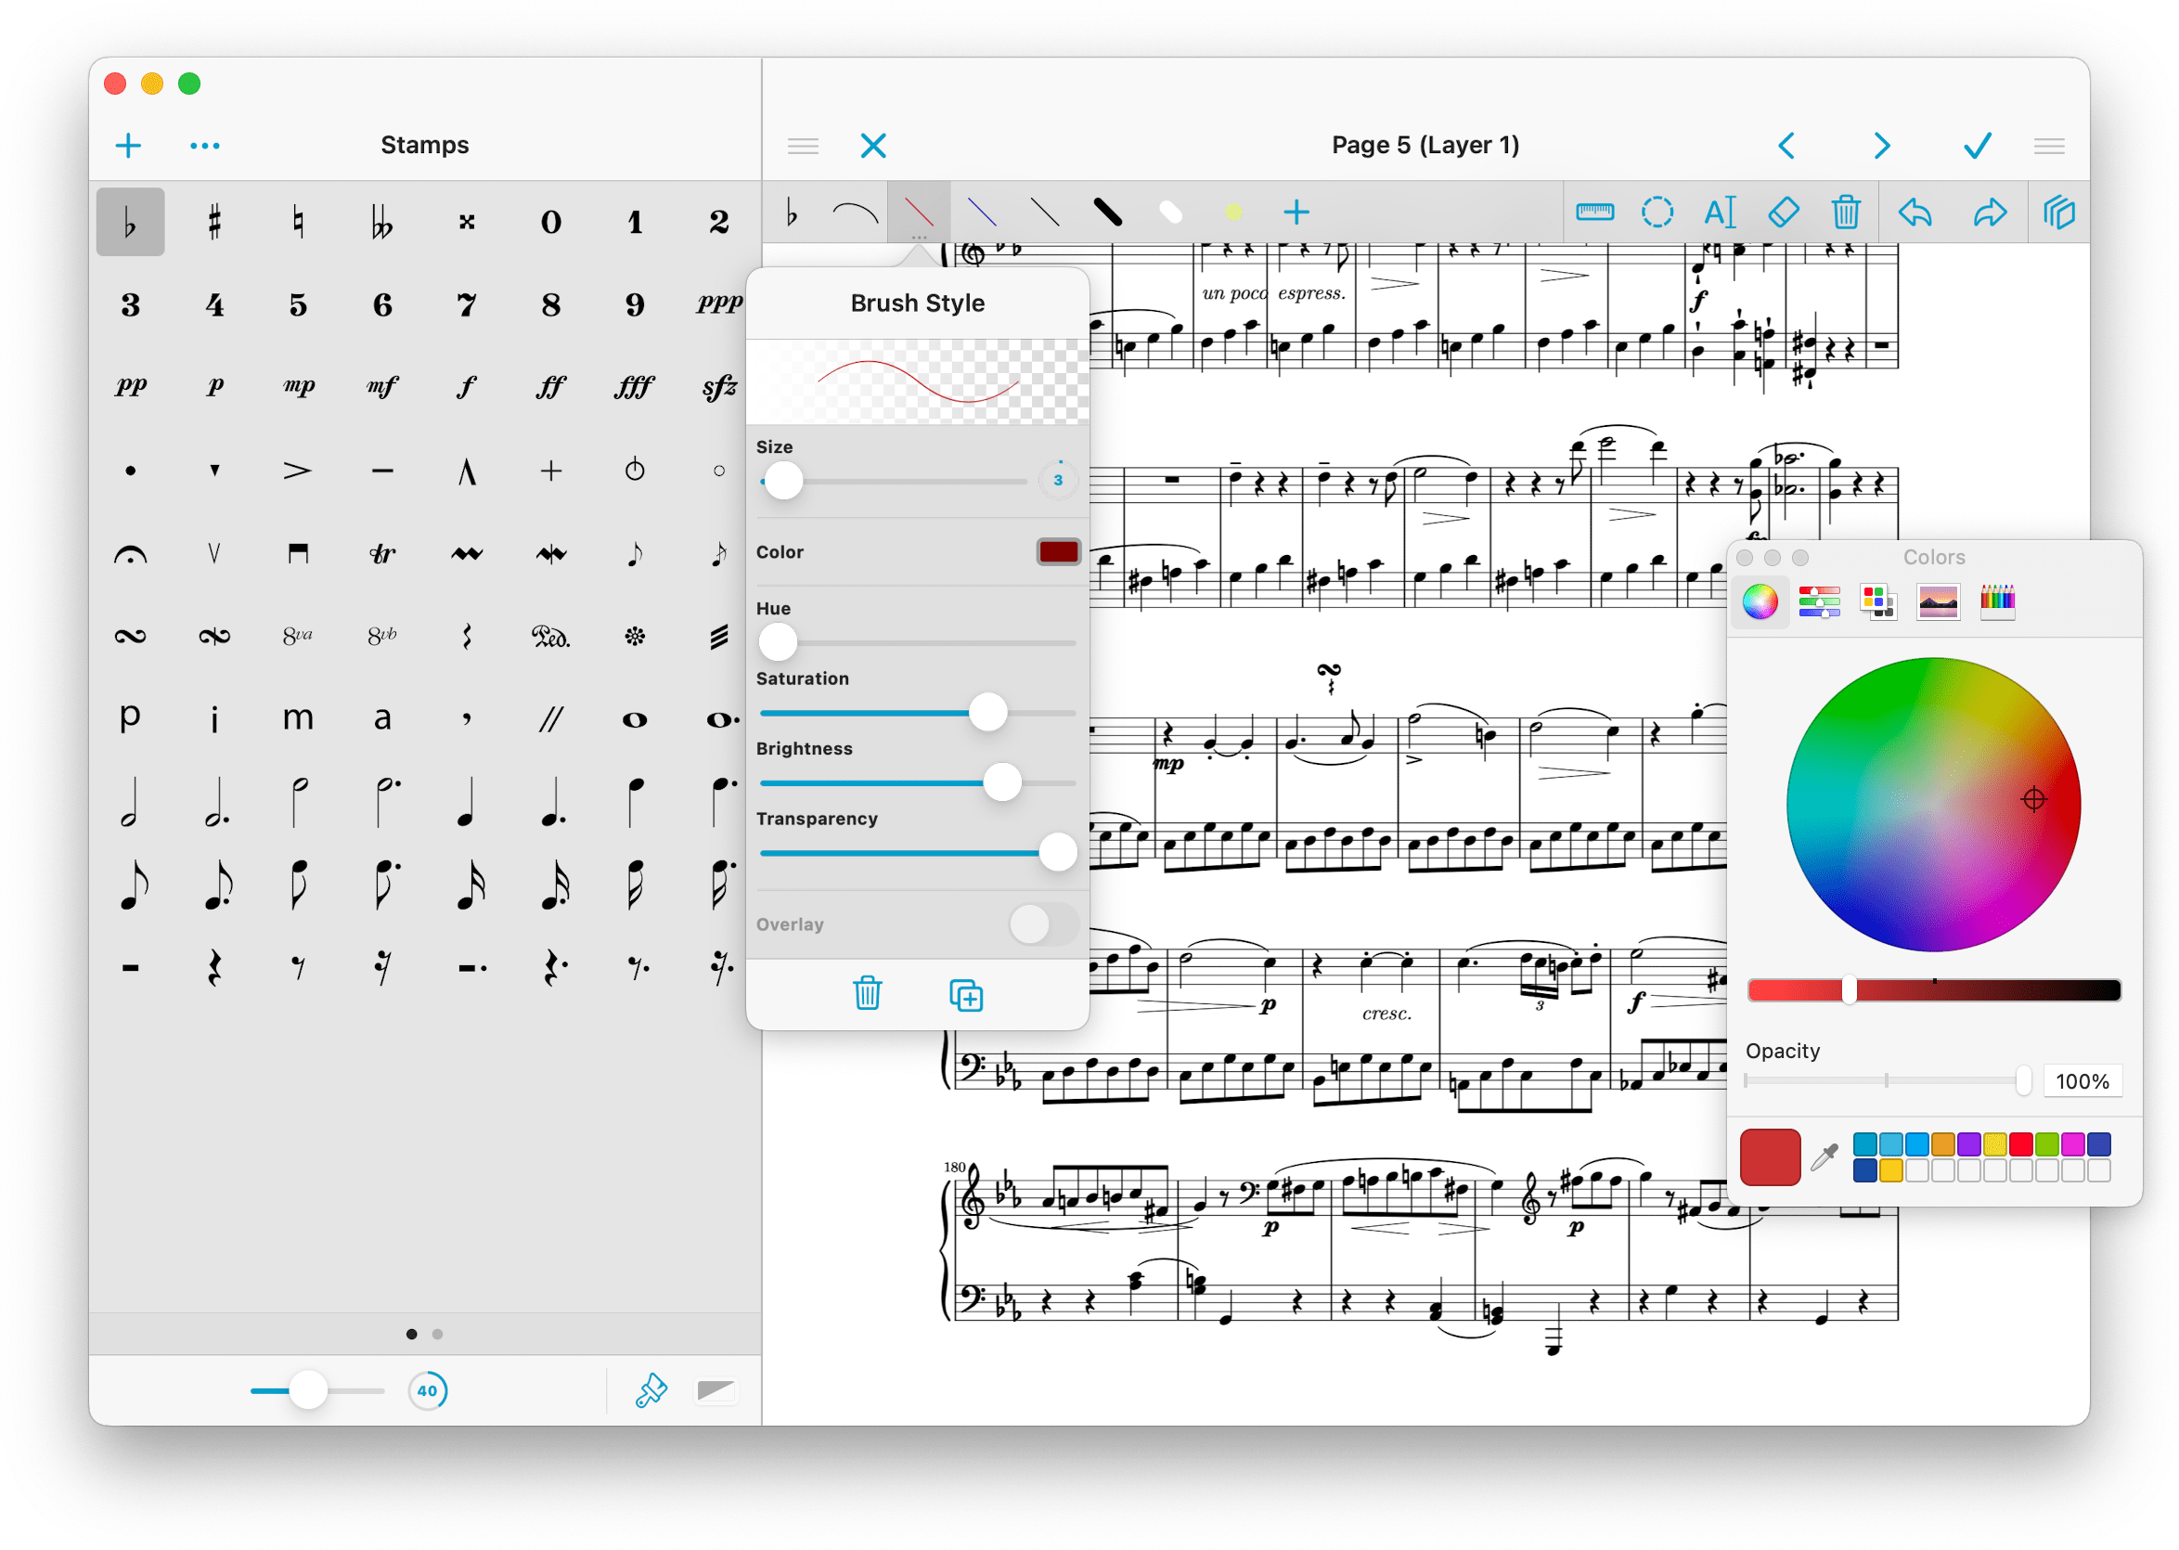This screenshot has width=2179, height=1550.
Task: Select the yellow highlighter dot tool
Action: (1232, 212)
